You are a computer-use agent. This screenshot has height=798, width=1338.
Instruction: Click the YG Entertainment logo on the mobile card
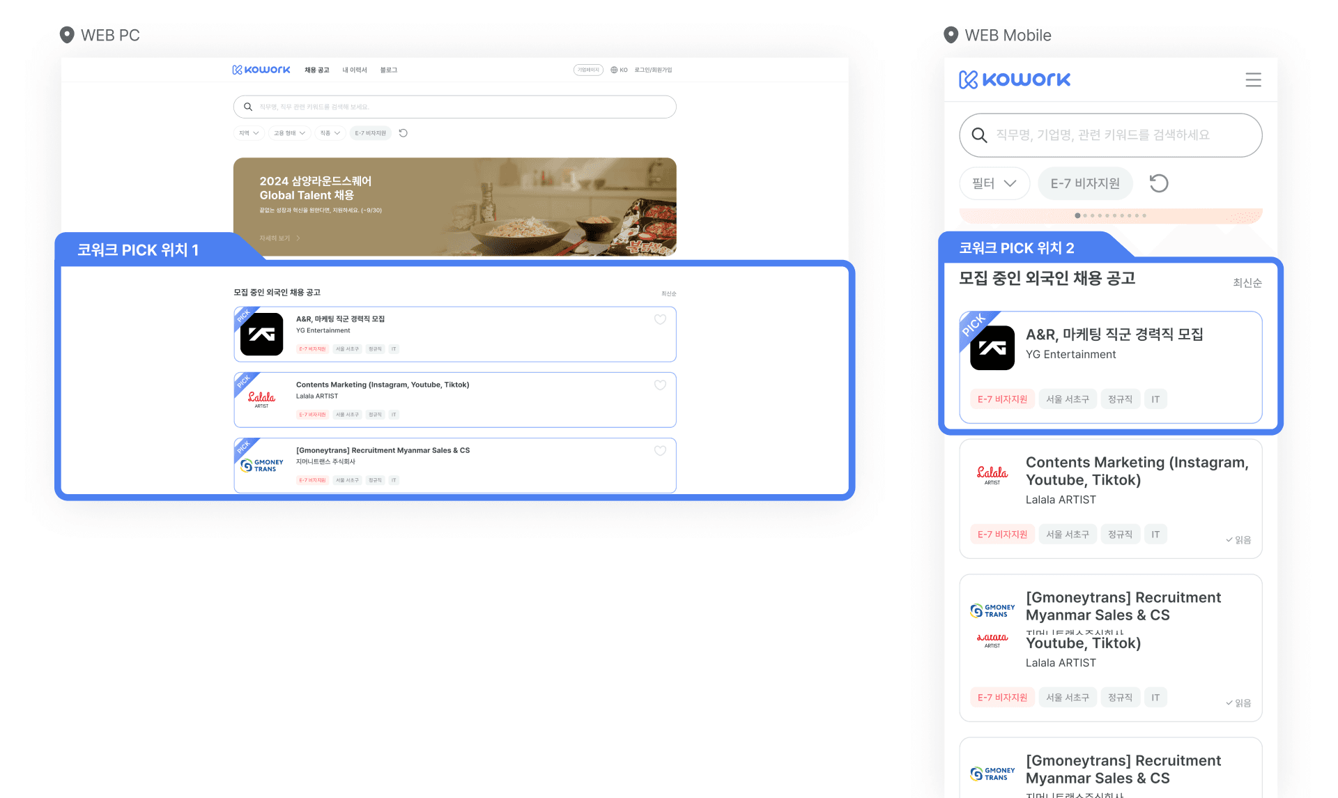992,348
